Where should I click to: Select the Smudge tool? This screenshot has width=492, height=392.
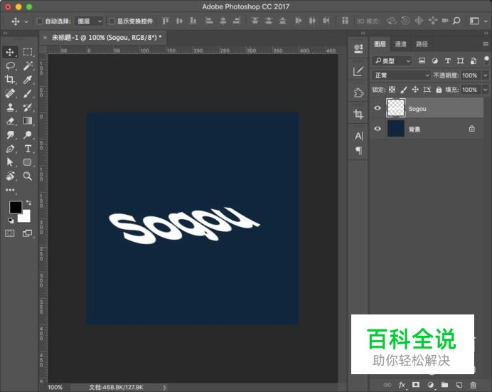(10, 135)
